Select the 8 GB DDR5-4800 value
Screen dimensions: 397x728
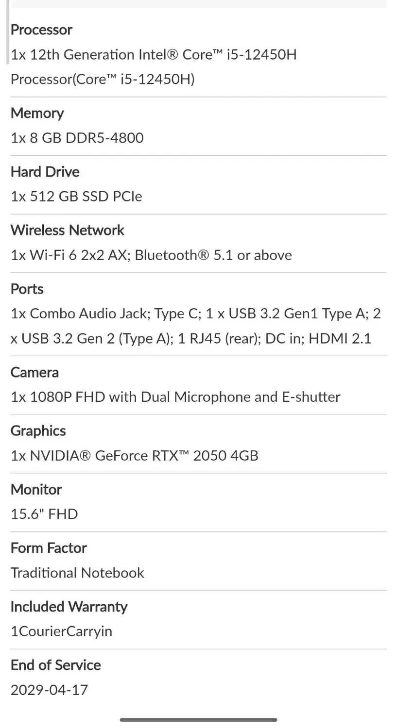tap(77, 138)
